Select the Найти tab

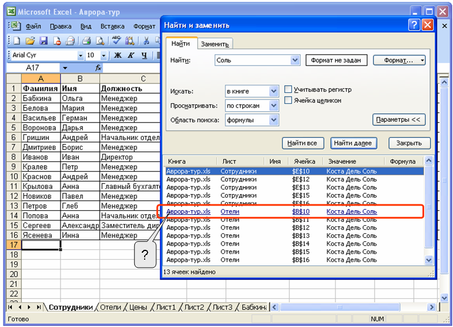tap(180, 43)
